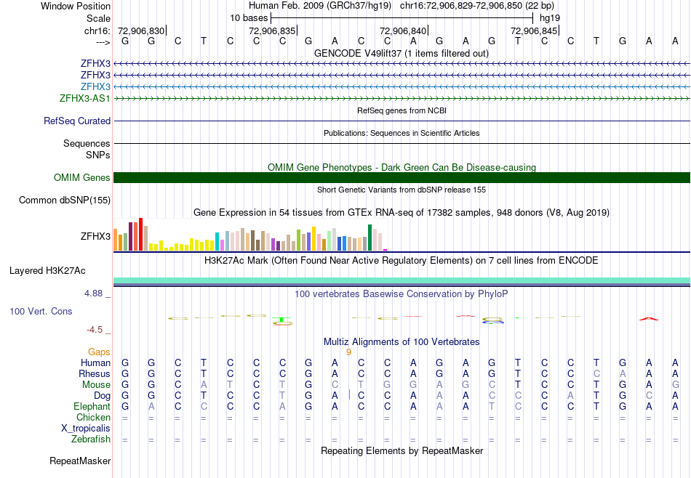Click the hg19 label beside scale bar

[550, 18]
